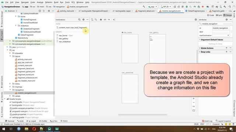Open the app run configuration dropdown
Image resolution: width=236 pixels, height=132 pixels.
[x=152, y=7]
